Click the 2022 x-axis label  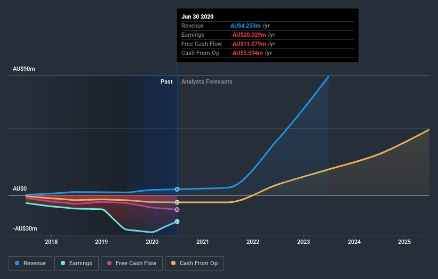pyautogui.click(x=253, y=242)
